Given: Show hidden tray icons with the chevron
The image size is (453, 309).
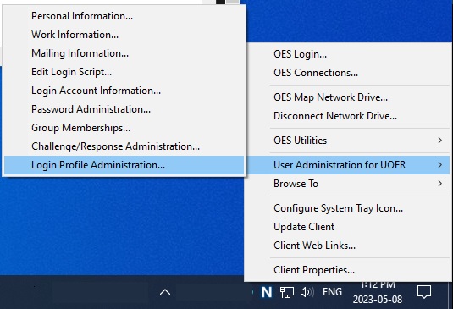Looking at the screenshot, I should click(165, 292).
